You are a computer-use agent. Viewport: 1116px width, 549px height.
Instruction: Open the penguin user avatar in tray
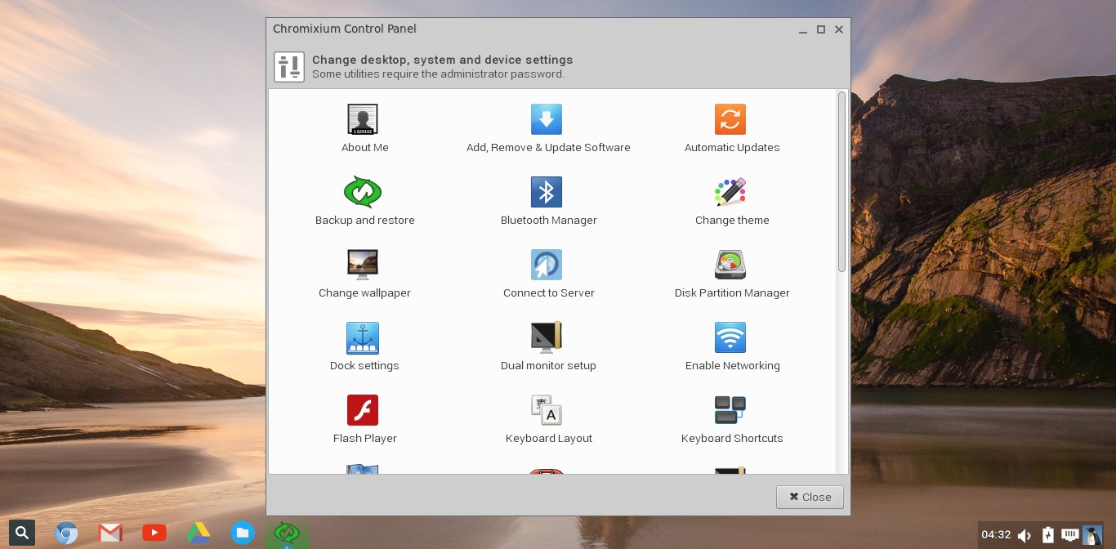[1092, 535]
